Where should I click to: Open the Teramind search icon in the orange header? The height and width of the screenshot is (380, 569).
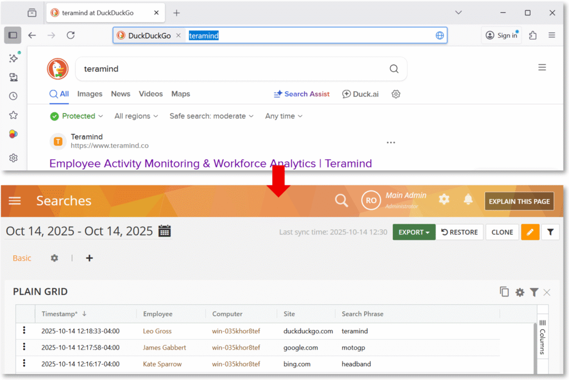point(341,200)
